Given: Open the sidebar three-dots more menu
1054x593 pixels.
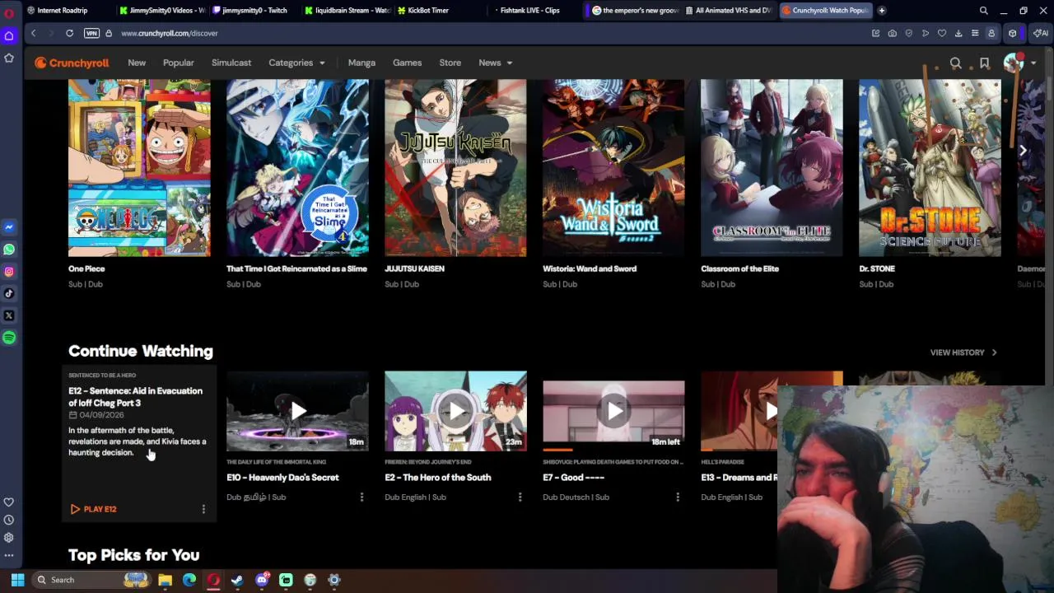Looking at the screenshot, I should (9, 555).
